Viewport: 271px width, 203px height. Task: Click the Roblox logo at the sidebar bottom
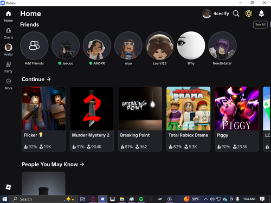(x=8, y=187)
